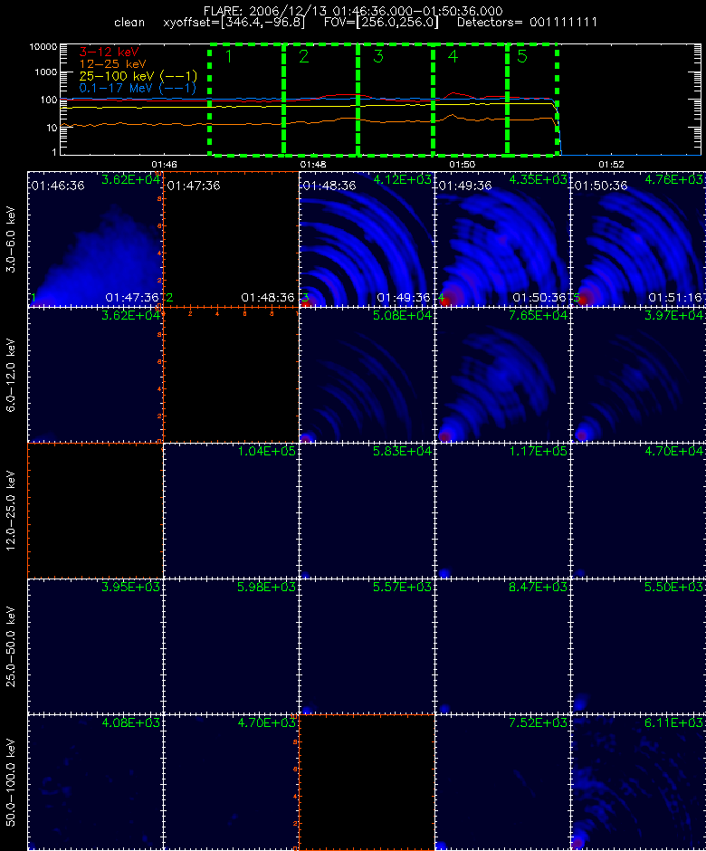Select the '25.0-50.0 keV' row label

click(x=12, y=646)
